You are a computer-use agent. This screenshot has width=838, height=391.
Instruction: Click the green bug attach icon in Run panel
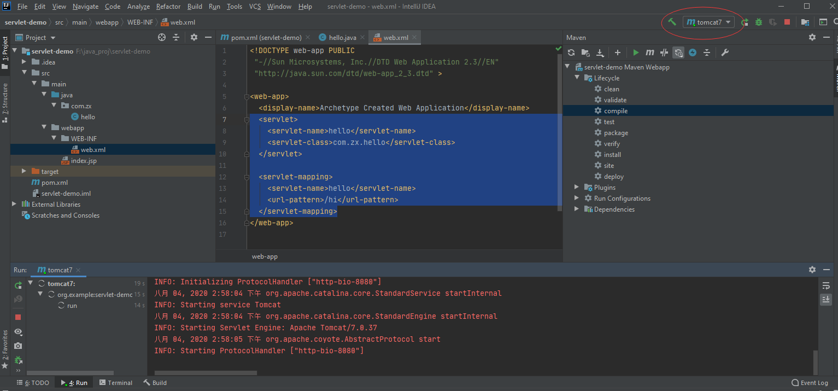18,360
